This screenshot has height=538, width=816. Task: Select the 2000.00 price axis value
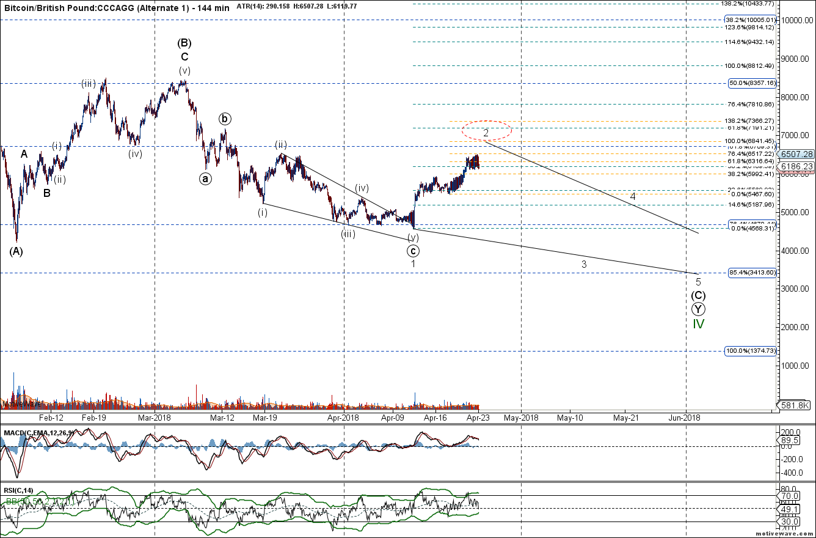pyautogui.click(x=795, y=327)
